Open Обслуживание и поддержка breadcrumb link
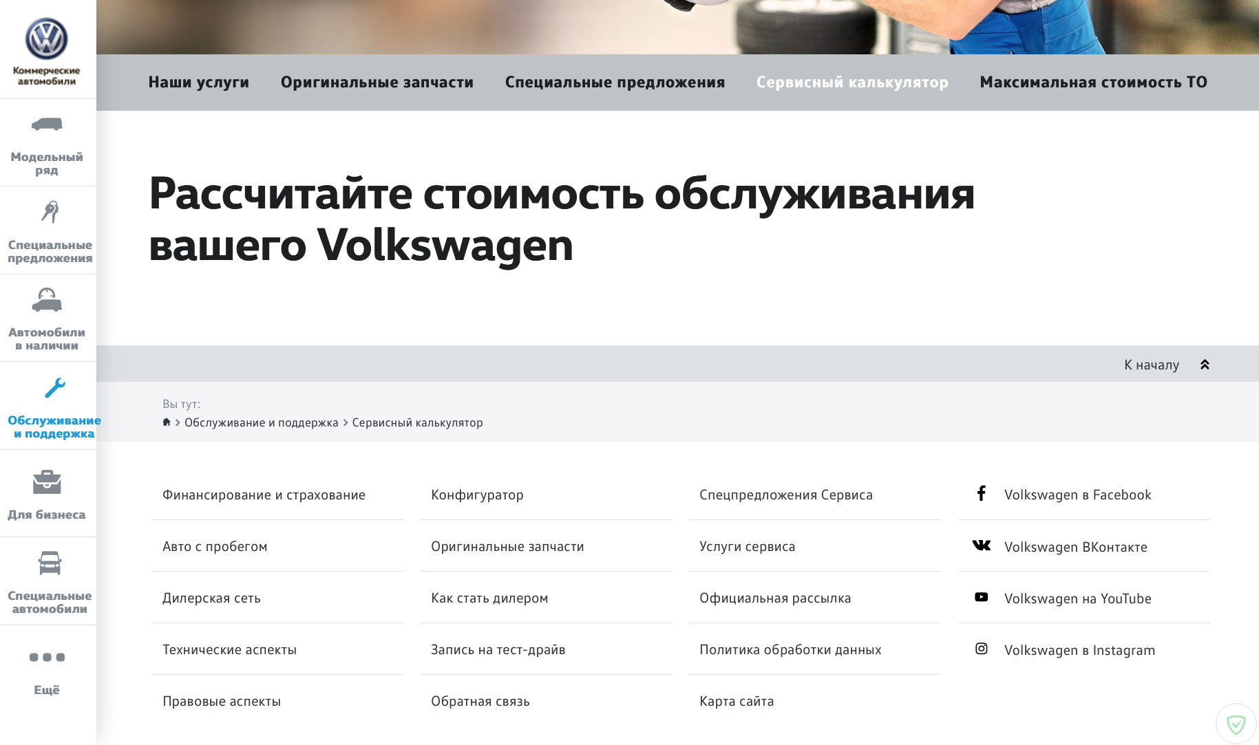 pyautogui.click(x=262, y=422)
